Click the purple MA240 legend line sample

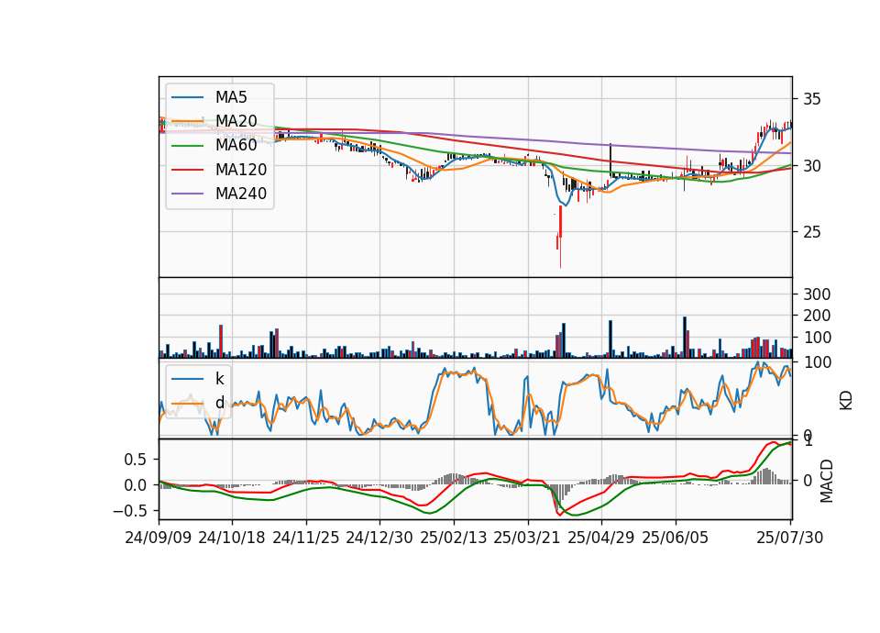point(187,194)
